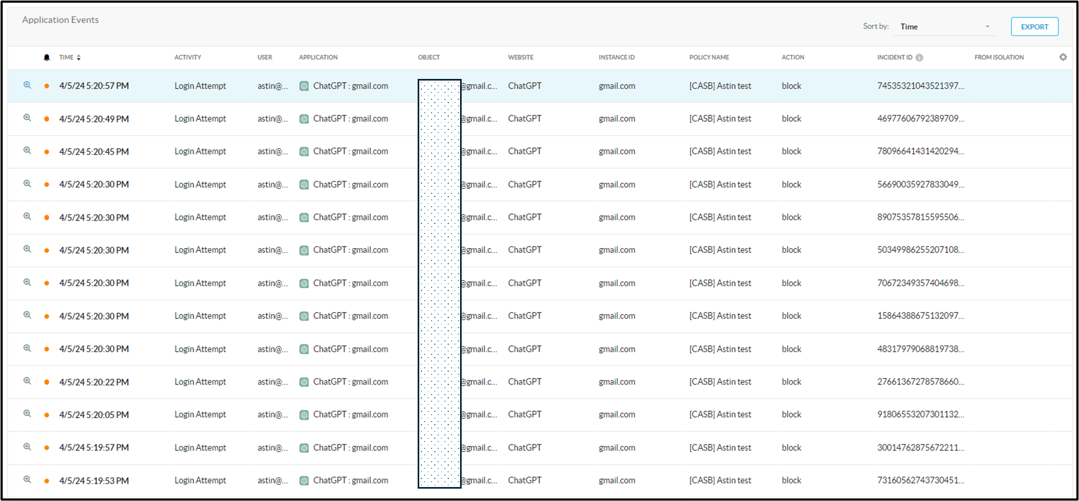Click incident ID 27661367278578660...
This screenshot has height=501, width=1079.
click(x=921, y=382)
